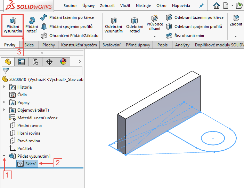
Task: Click the Home house icon
Action: point(217,6)
